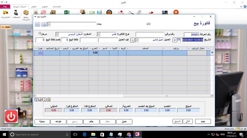This screenshot has width=247, height=138.
Task: Click the computer monitor ribbon icon
Action: click(x=165, y=12)
